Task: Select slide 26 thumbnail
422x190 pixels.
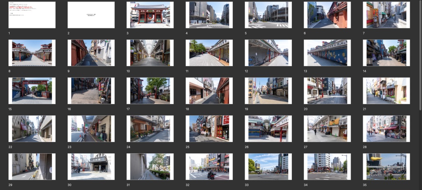Action: [268, 129]
